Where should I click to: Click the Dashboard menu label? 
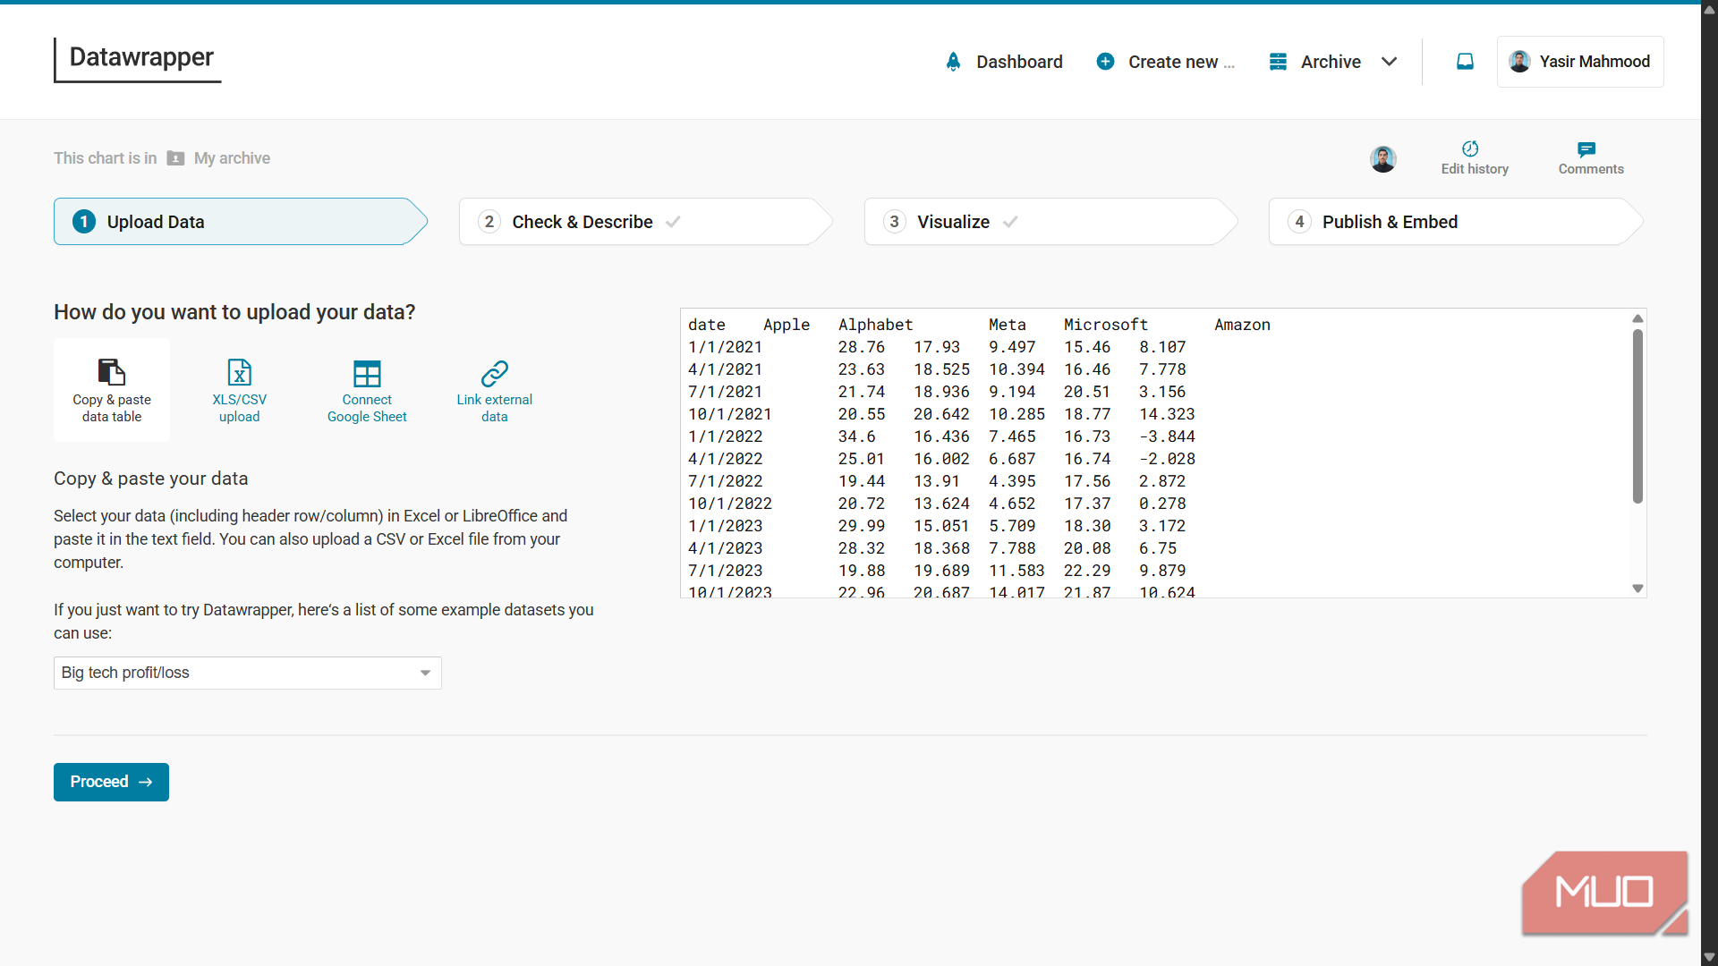(1019, 62)
